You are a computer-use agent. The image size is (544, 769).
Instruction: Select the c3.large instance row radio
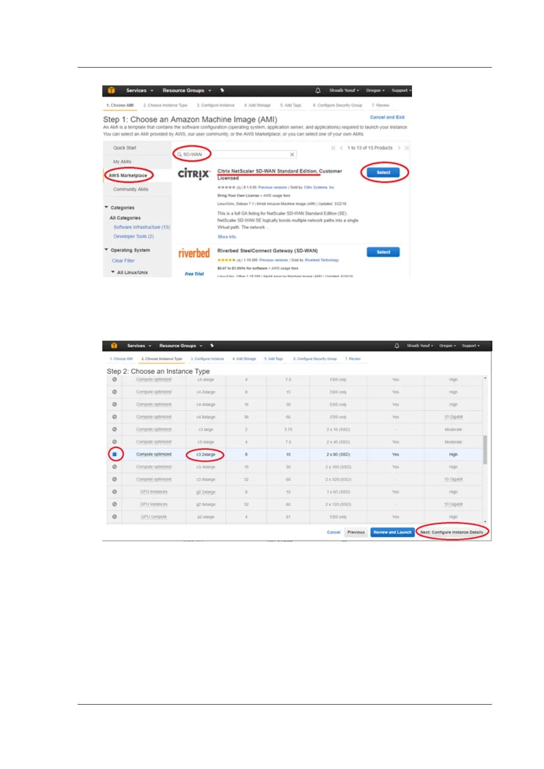tap(115, 429)
